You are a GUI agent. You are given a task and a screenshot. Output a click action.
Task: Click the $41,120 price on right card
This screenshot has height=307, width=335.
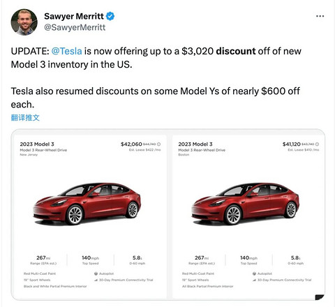click(x=292, y=144)
